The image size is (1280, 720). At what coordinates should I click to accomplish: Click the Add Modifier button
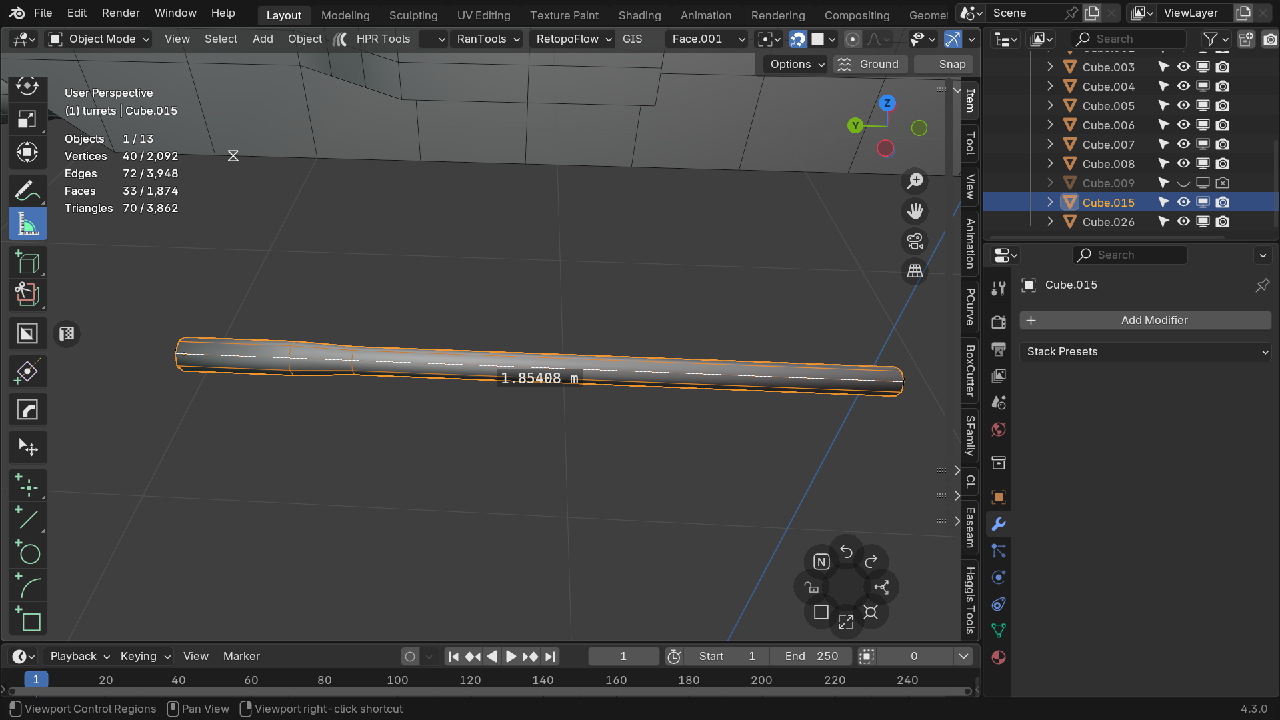[1145, 320]
